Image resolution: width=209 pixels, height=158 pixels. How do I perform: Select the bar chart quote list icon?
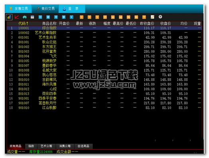point(9,17)
